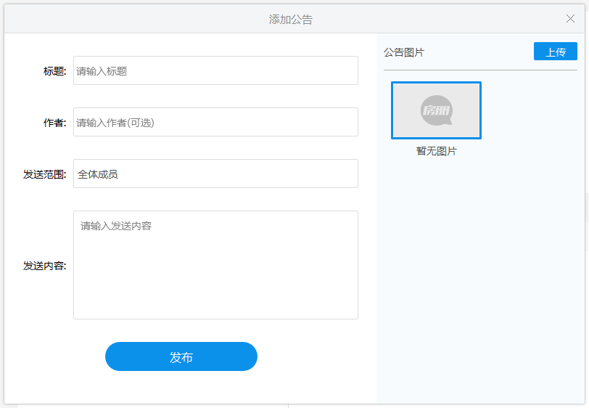This screenshot has width=589, height=408.
Task: Click the 发送内容 text area
Action: click(x=215, y=265)
